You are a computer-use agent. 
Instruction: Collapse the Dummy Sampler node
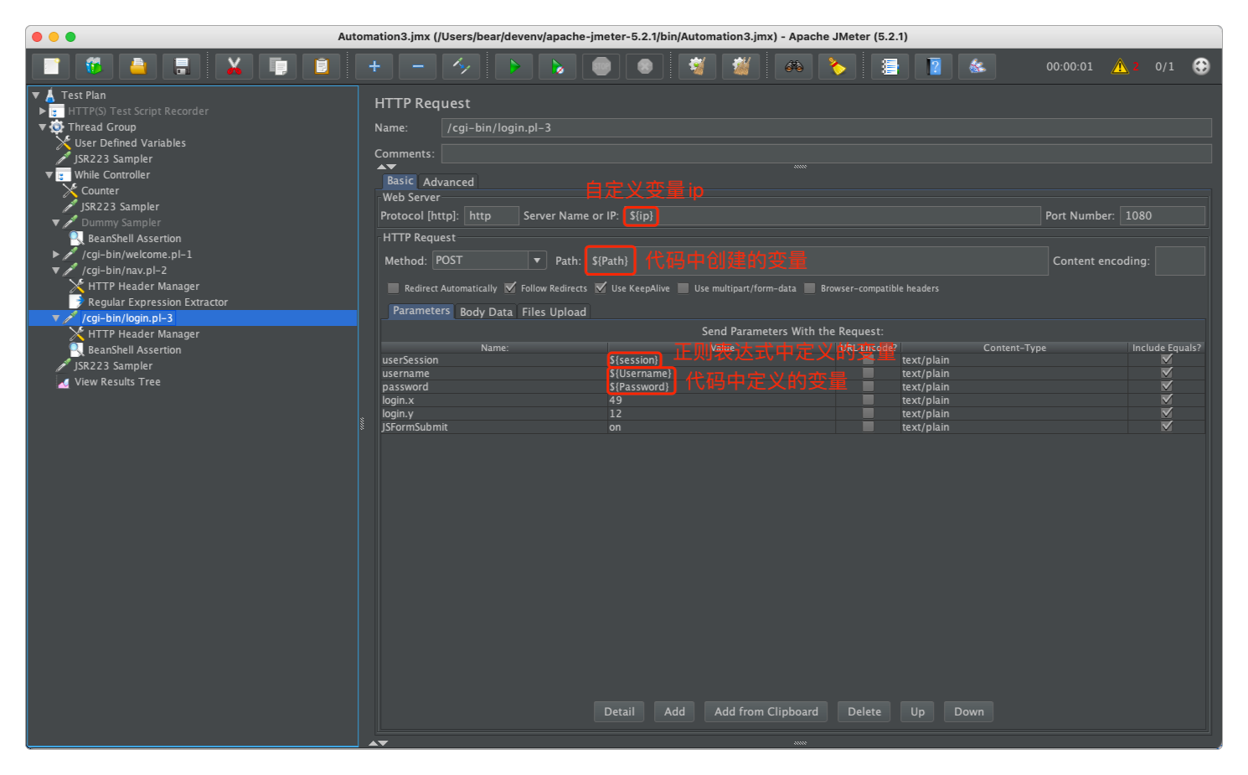tap(56, 223)
